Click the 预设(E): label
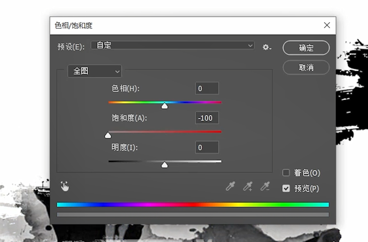Viewport: 368px width, 242px height. [71, 46]
